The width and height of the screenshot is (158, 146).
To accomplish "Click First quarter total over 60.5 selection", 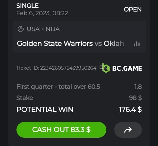I will coord(58,87).
